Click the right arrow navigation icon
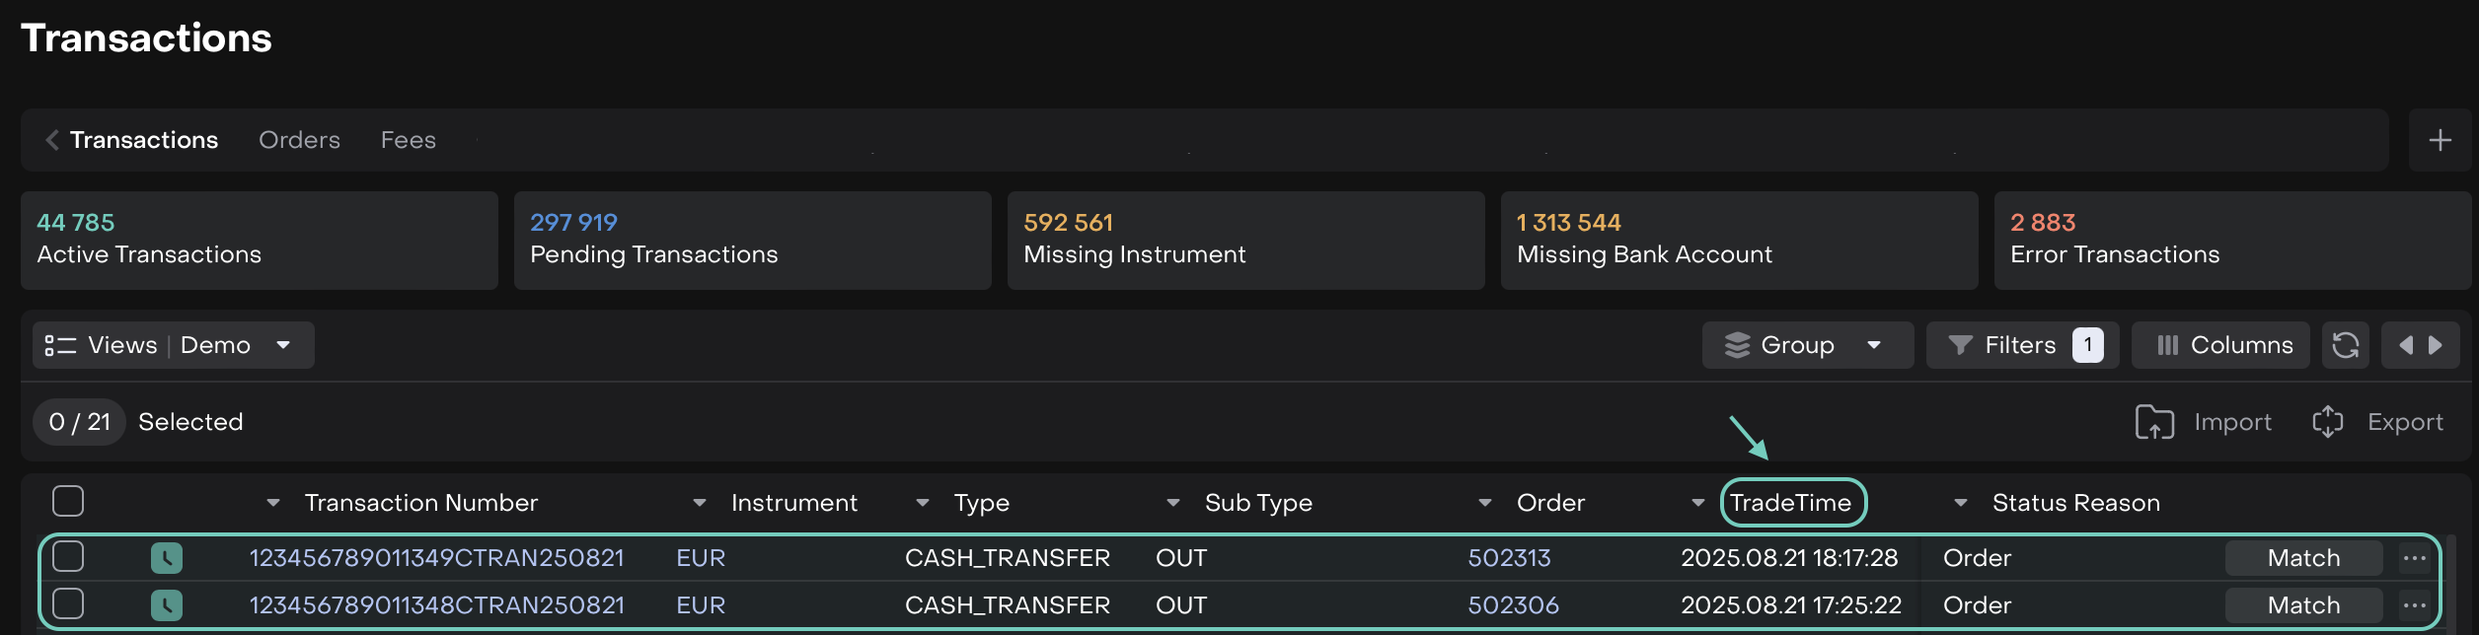The height and width of the screenshot is (635, 2479). click(2436, 345)
